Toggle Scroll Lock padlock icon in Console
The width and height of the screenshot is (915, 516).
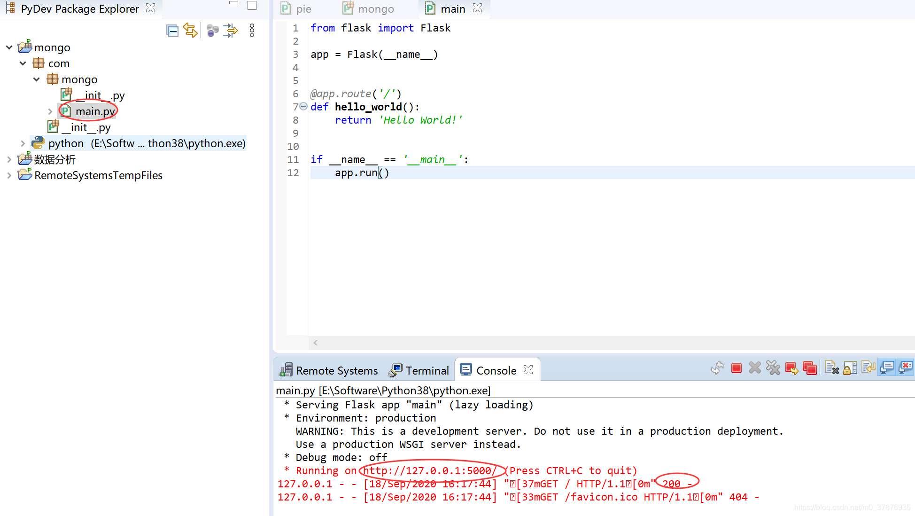(x=850, y=368)
